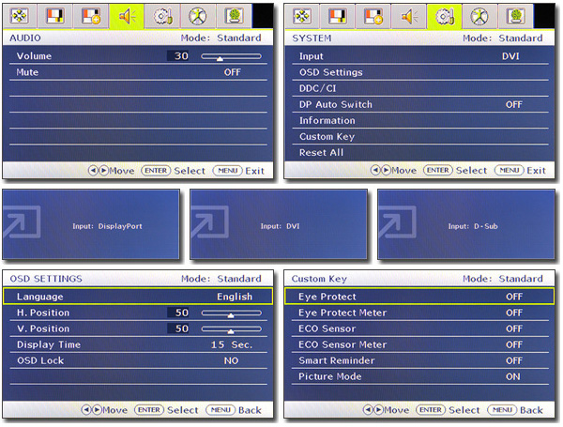The image size is (563, 427).
Task: Open Display tab icon in AUDIO panel
Action: coord(20,16)
